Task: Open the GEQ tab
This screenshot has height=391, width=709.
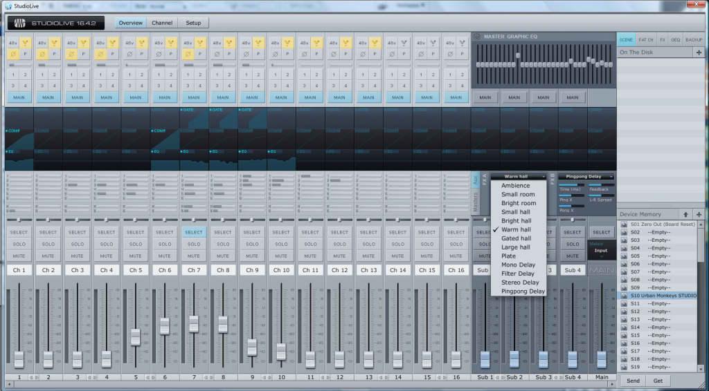Action: point(675,40)
